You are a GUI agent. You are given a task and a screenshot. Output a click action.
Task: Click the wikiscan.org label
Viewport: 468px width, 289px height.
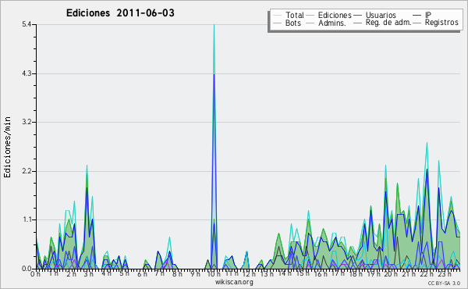(x=234, y=282)
